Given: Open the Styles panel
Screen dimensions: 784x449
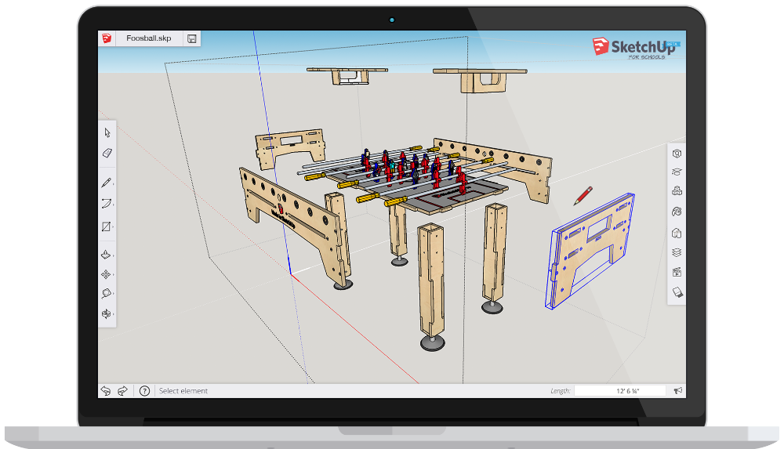Looking at the screenshot, I should (x=677, y=233).
